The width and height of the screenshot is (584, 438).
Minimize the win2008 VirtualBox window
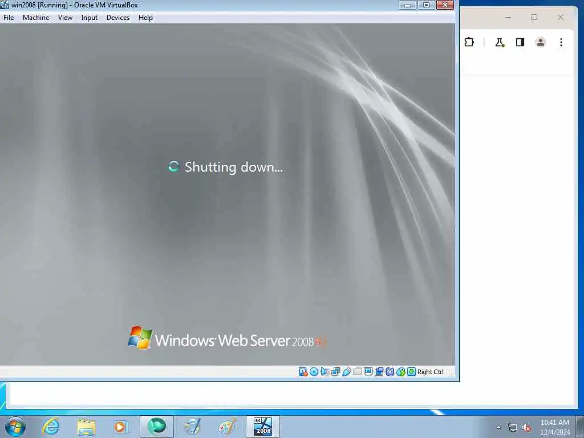point(407,5)
